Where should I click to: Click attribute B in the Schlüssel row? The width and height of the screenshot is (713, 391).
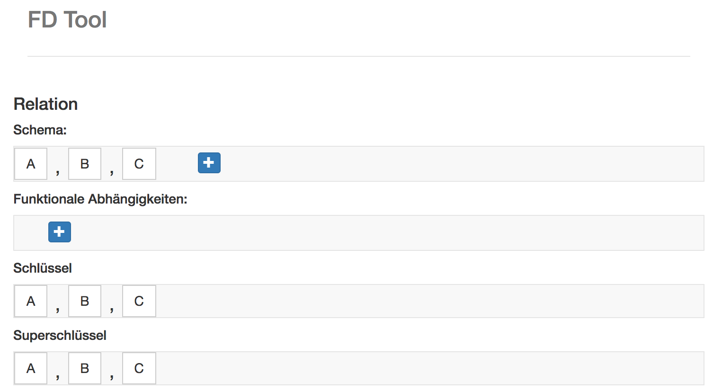point(85,301)
